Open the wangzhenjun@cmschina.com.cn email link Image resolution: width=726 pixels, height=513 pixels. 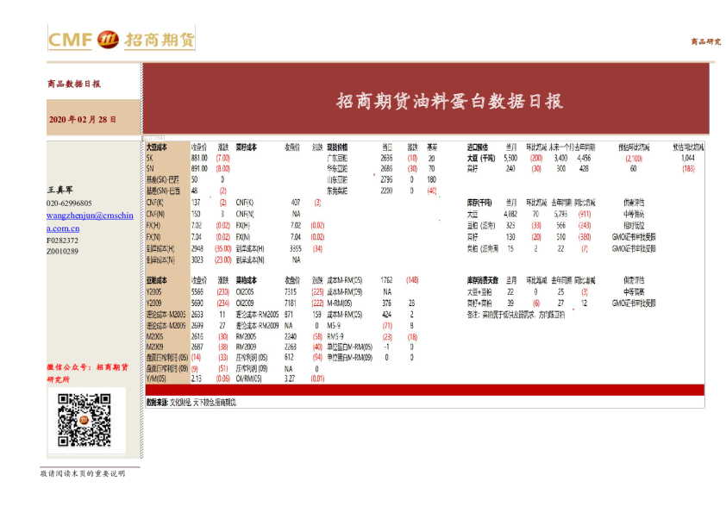click(x=90, y=222)
